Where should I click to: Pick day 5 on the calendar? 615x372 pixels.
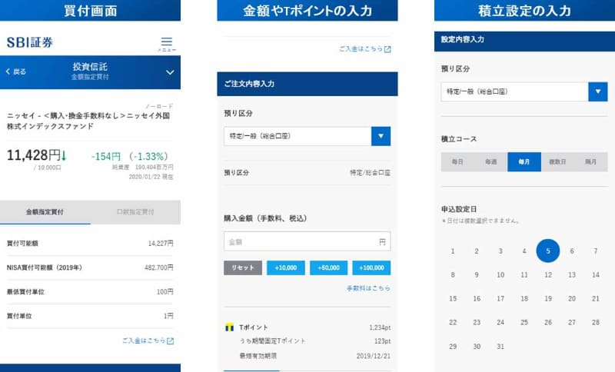[x=548, y=251]
